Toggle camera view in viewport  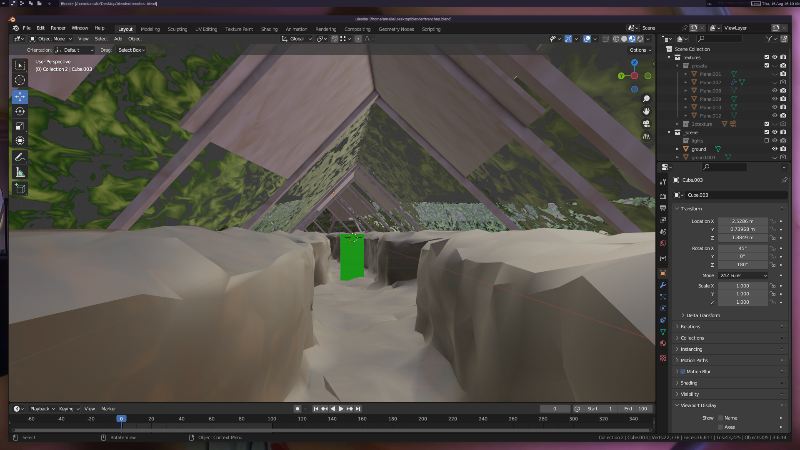pos(646,124)
